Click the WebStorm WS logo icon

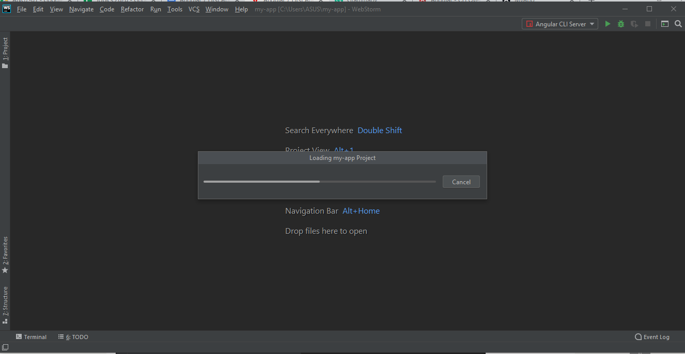point(7,9)
